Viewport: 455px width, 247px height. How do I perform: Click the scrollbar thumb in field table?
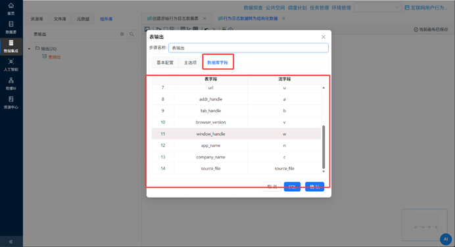click(x=323, y=147)
